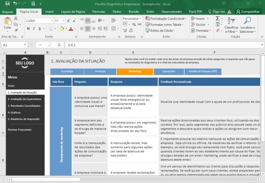Click the Undo arrow icon
The image size is (265, 183).
[x=15, y=3]
